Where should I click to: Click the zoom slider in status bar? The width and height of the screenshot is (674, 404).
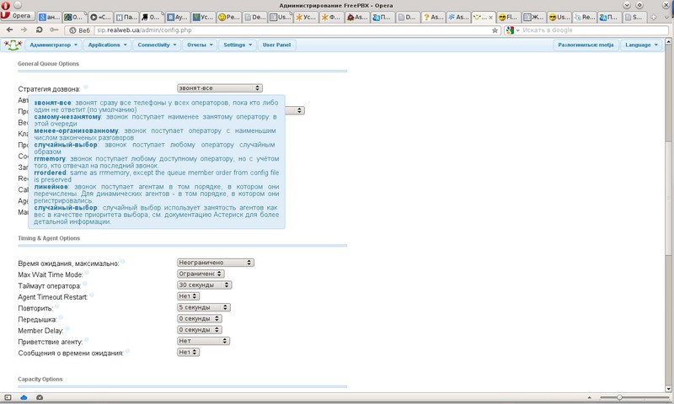(x=635, y=397)
